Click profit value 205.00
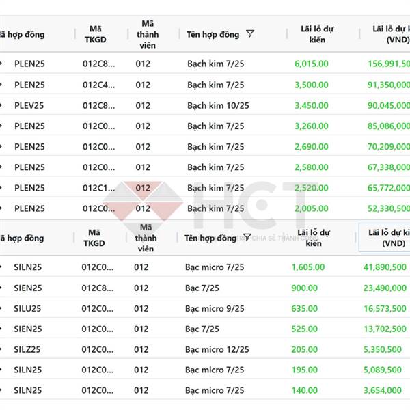 point(304,349)
